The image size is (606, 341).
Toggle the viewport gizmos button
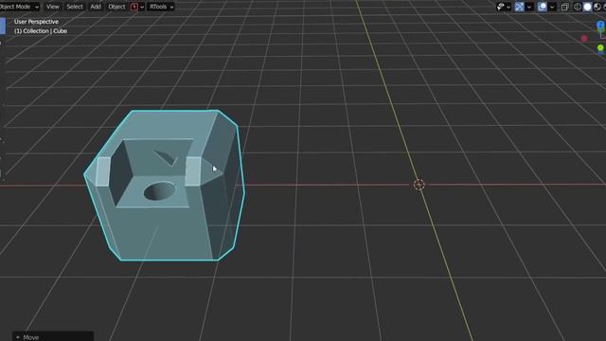click(x=520, y=7)
